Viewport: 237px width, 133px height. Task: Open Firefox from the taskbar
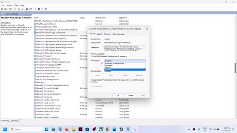coord(67,129)
